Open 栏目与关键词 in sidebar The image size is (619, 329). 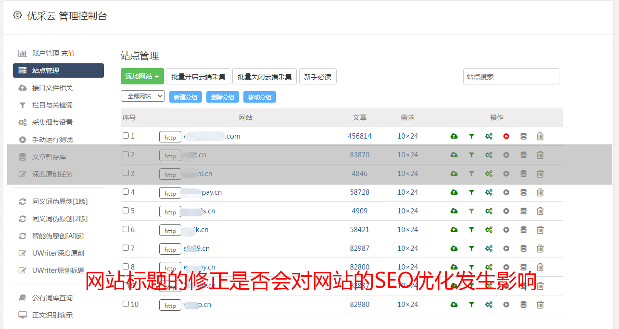pyautogui.click(x=52, y=105)
